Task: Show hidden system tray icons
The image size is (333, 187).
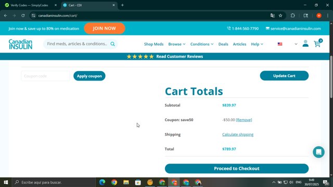Action: click(274, 182)
